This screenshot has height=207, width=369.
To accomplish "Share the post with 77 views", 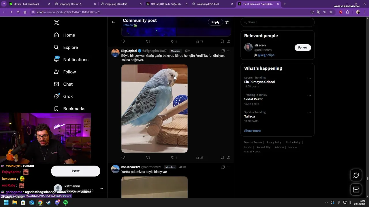I will (x=229, y=41).
